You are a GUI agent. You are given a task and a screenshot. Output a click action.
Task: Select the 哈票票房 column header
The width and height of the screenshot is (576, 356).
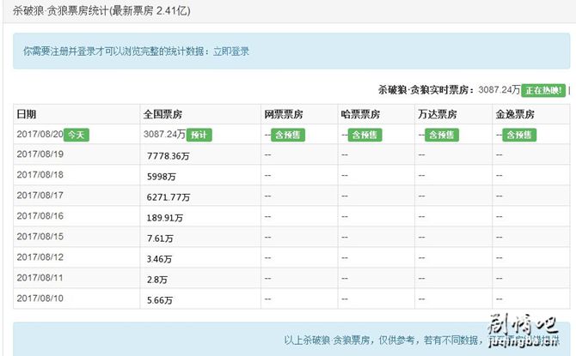(x=361, y=115)
